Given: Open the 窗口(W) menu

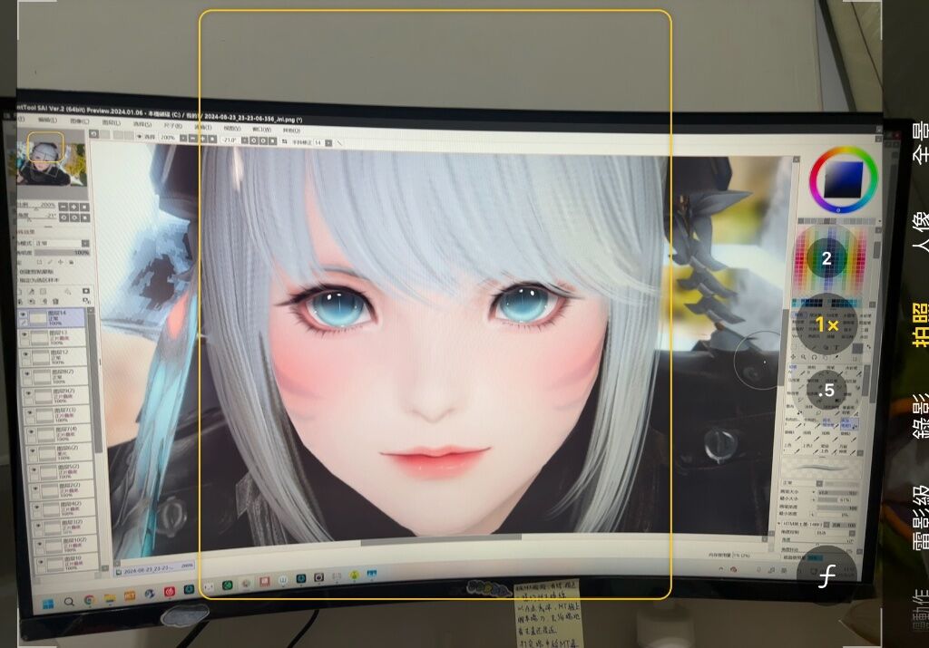Looking at the screenshot, I should point(261,129).
